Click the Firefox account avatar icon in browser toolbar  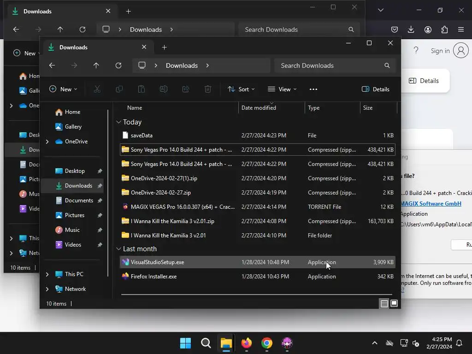(x=428, y=29)
